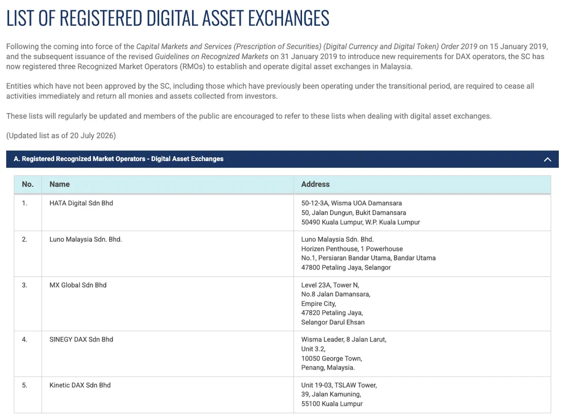The height and width of the screenshot is (417, 565).
Task: Click the section A header title text
Action: 119,159
